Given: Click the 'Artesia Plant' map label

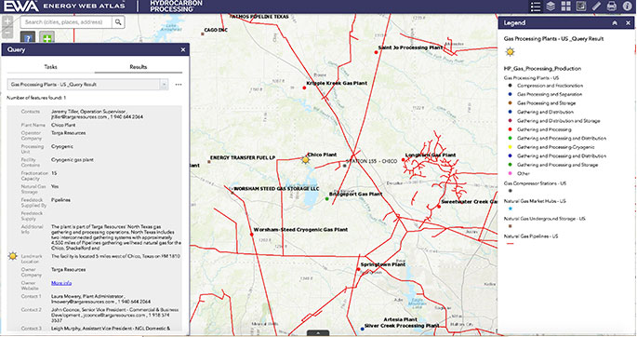Looking at the screenshot, I should 400,319.
